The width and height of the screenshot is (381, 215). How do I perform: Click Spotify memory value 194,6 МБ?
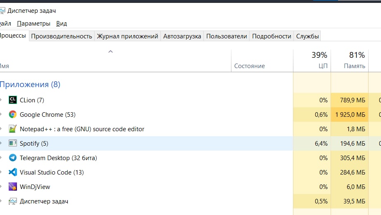352,144
